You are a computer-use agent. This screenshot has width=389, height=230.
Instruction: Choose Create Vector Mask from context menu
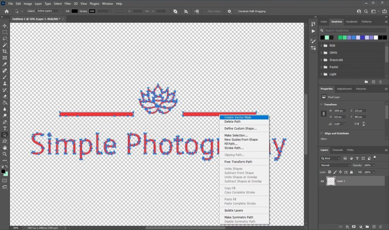[x=237, y=117]
